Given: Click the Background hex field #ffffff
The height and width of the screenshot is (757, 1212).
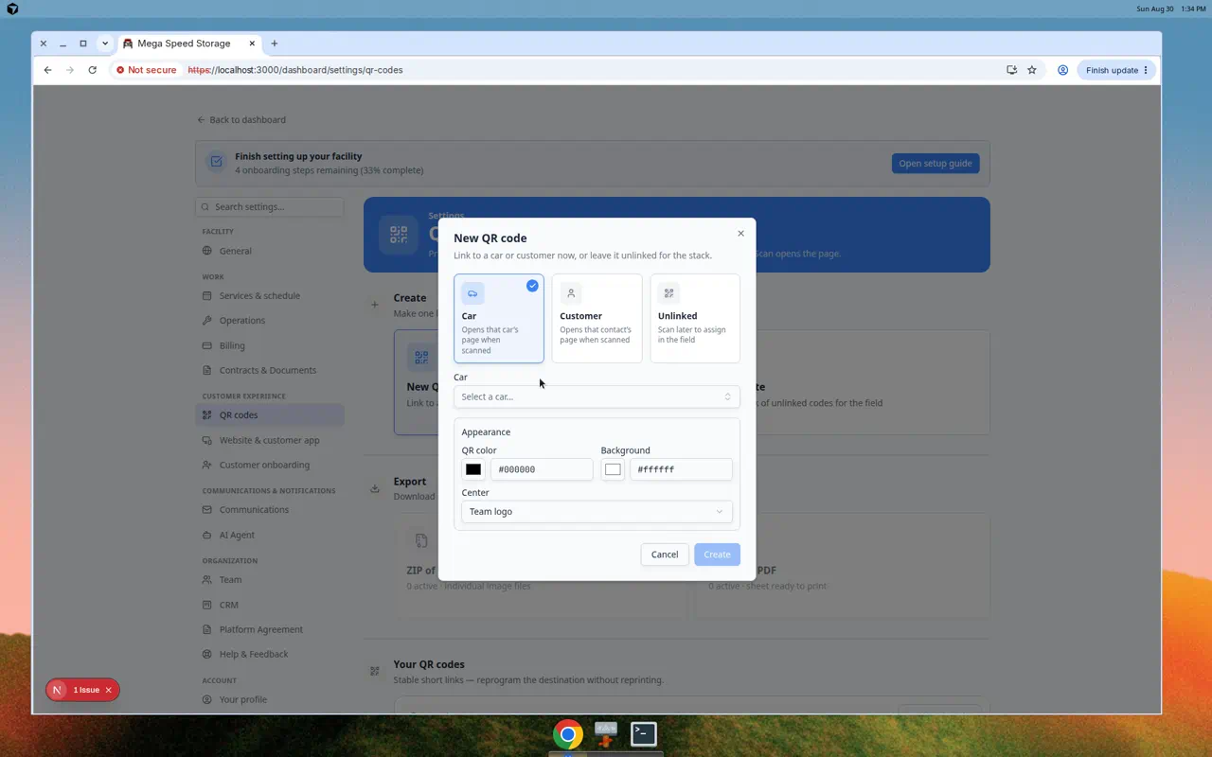Looking at the screenshot, I should [x=681, y=469].
